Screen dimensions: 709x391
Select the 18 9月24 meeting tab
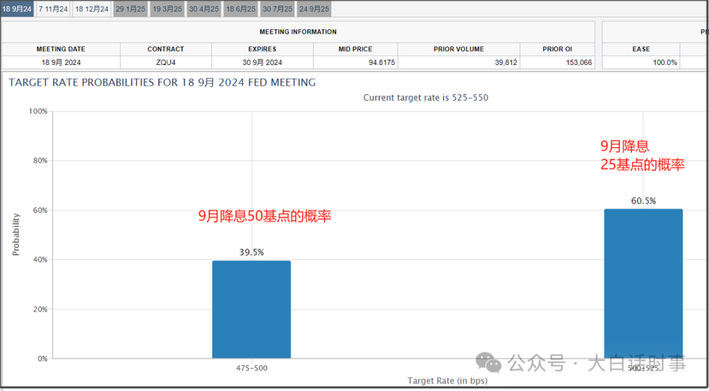17,9
